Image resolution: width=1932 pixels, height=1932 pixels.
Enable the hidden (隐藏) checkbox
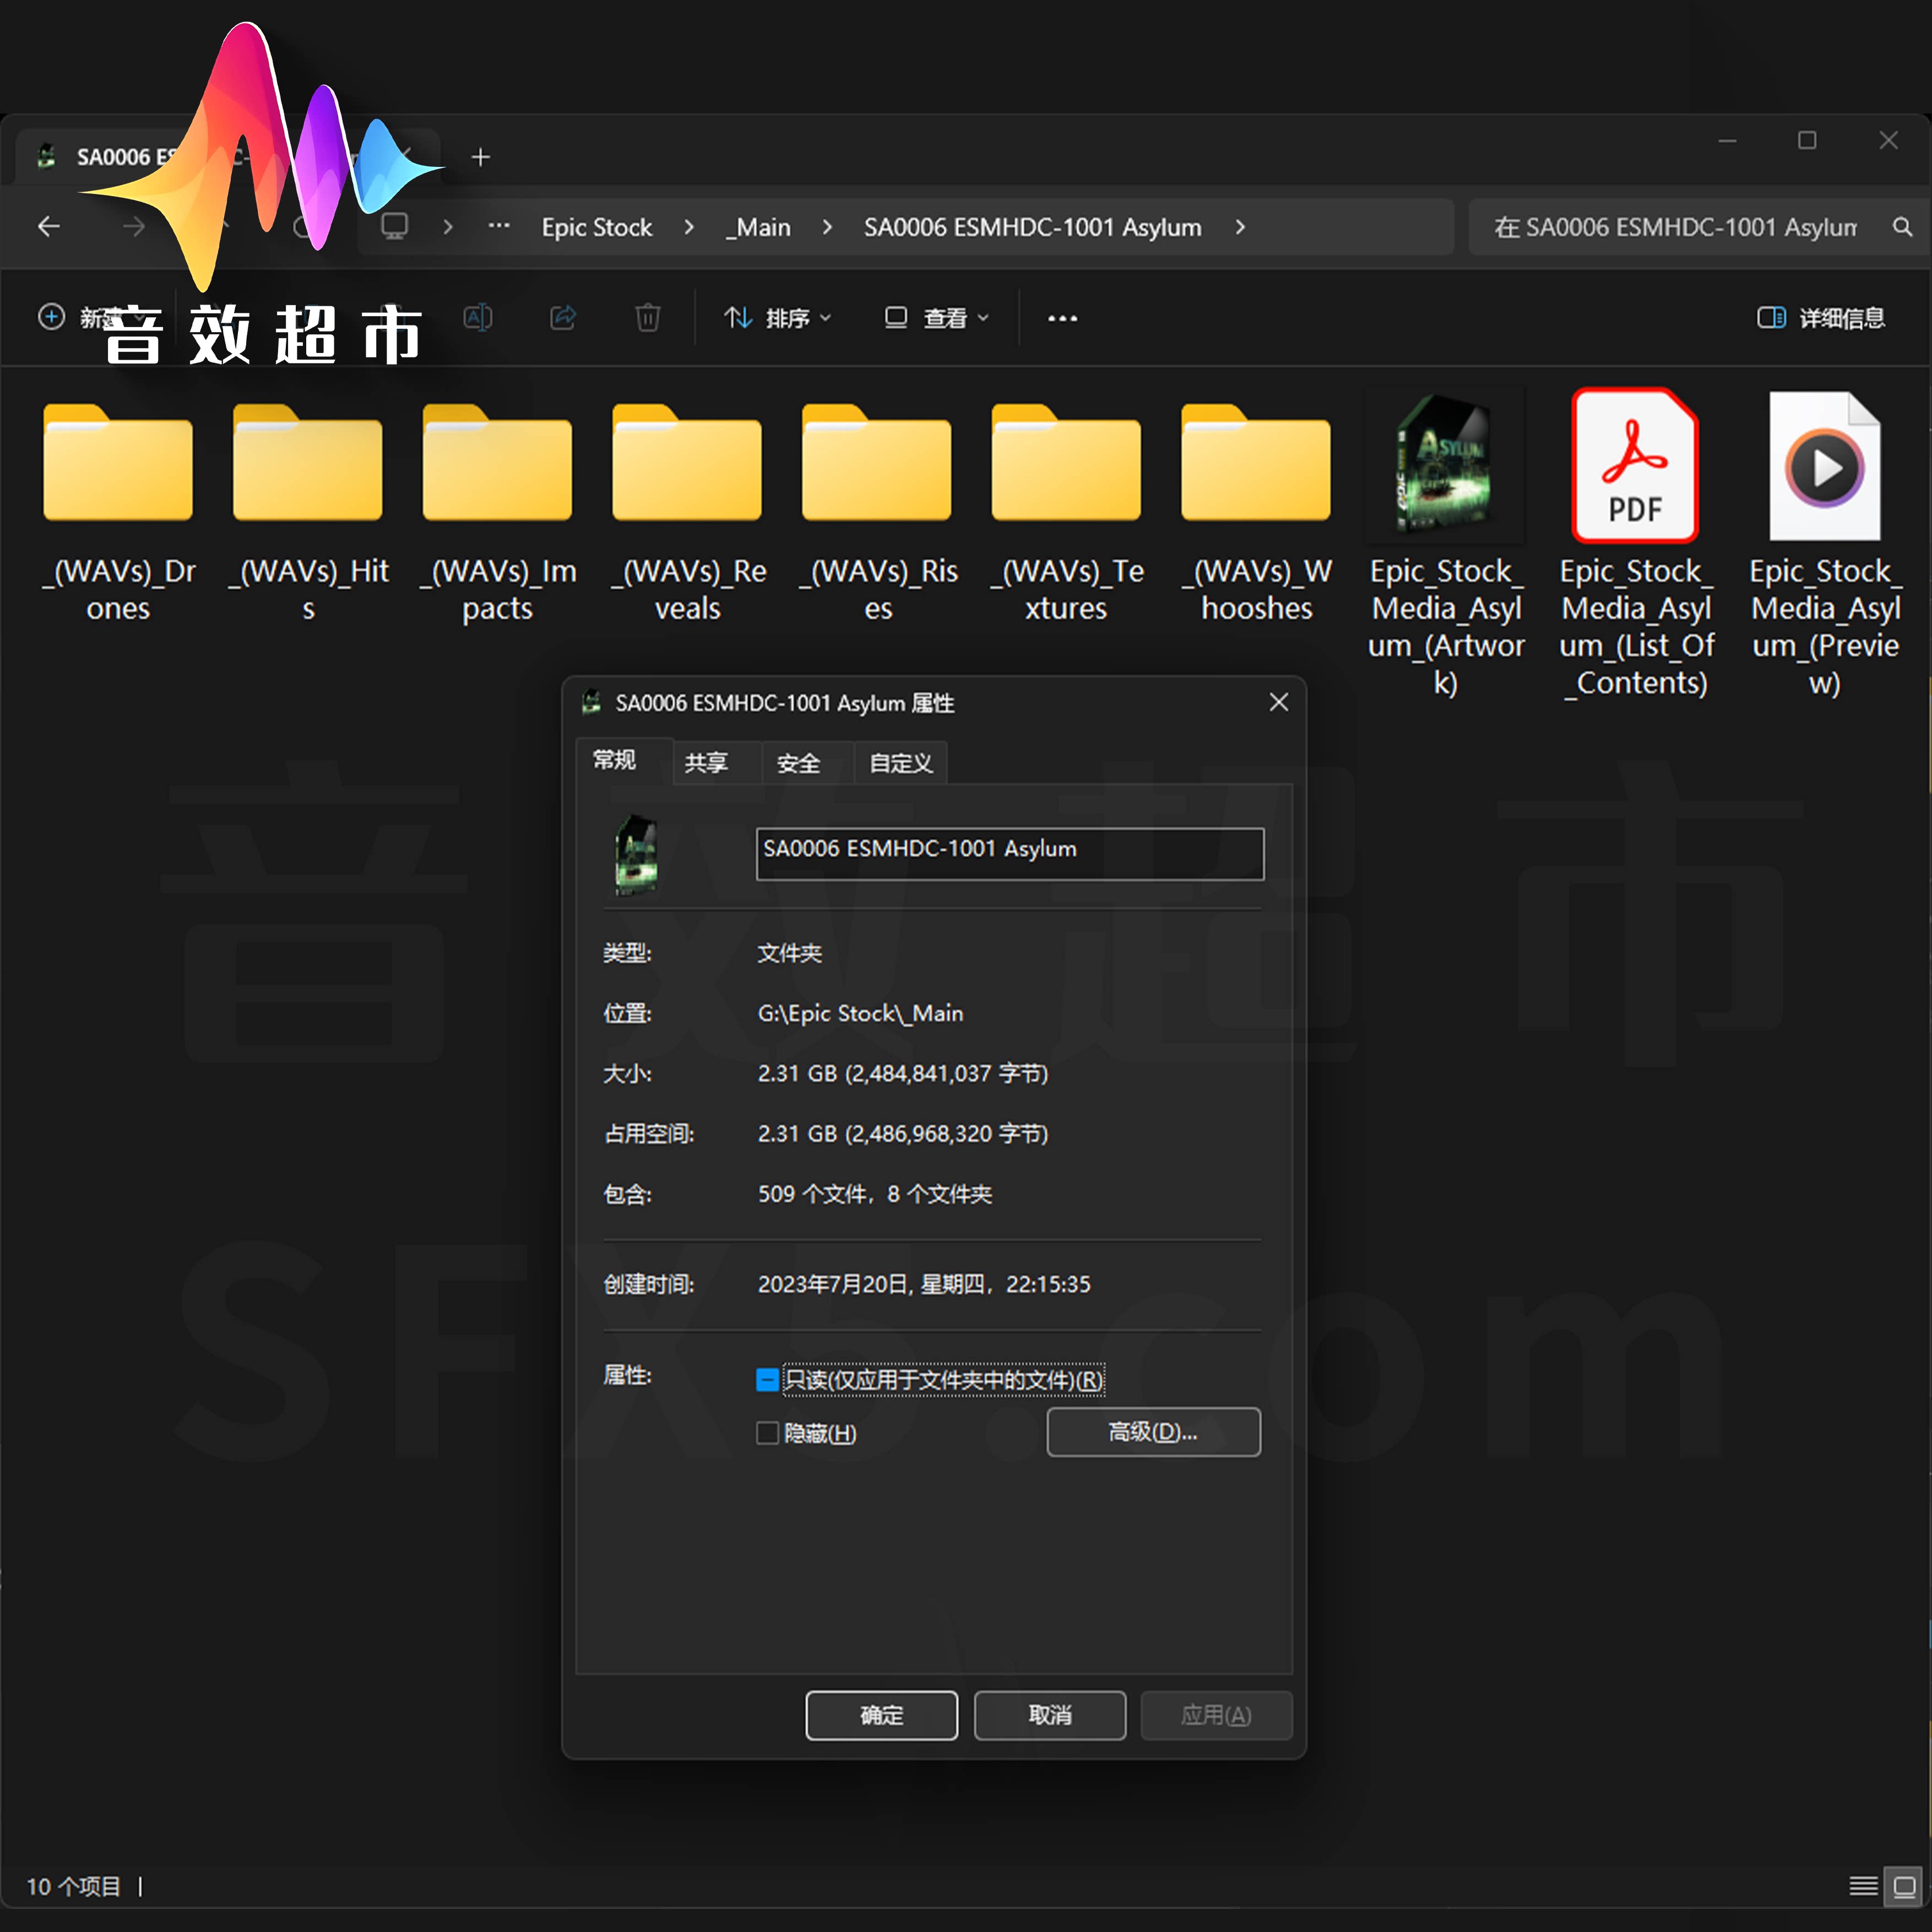767,1433
